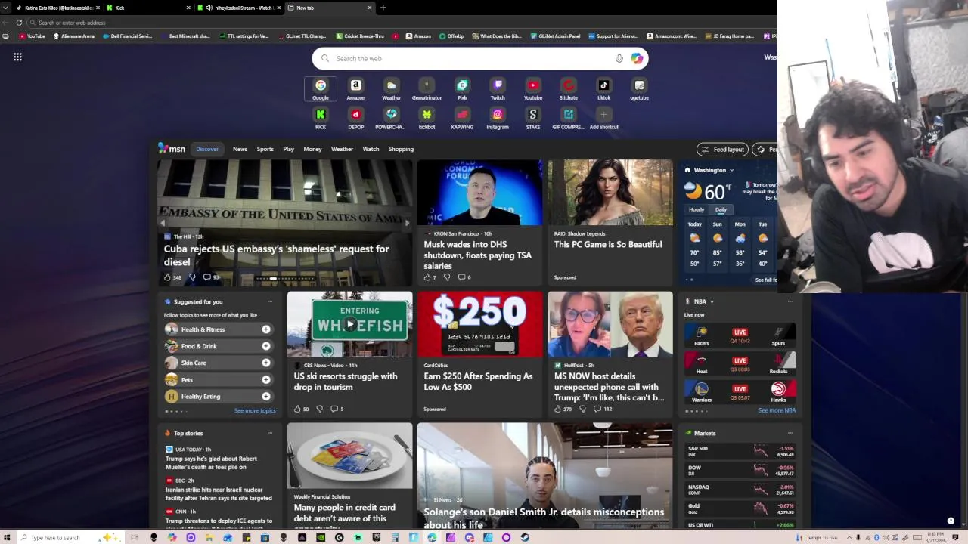Open the KAPWING shortcut tile
This screenshot has height=544, width=968.
462,119
